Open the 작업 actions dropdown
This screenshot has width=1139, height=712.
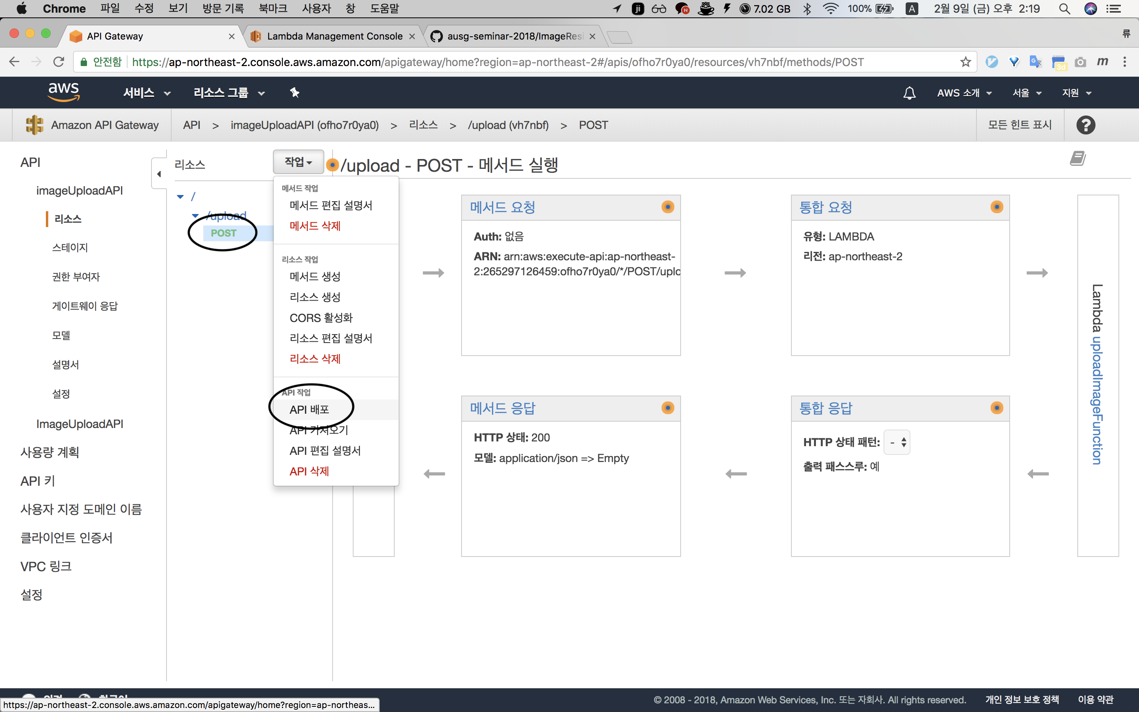[299, 162]
